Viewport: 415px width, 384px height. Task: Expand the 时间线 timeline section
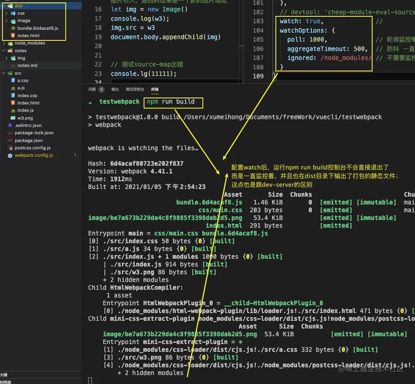coord(6,382)
